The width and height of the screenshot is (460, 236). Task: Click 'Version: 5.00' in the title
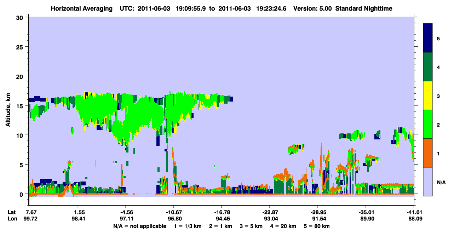click(312, 8)
